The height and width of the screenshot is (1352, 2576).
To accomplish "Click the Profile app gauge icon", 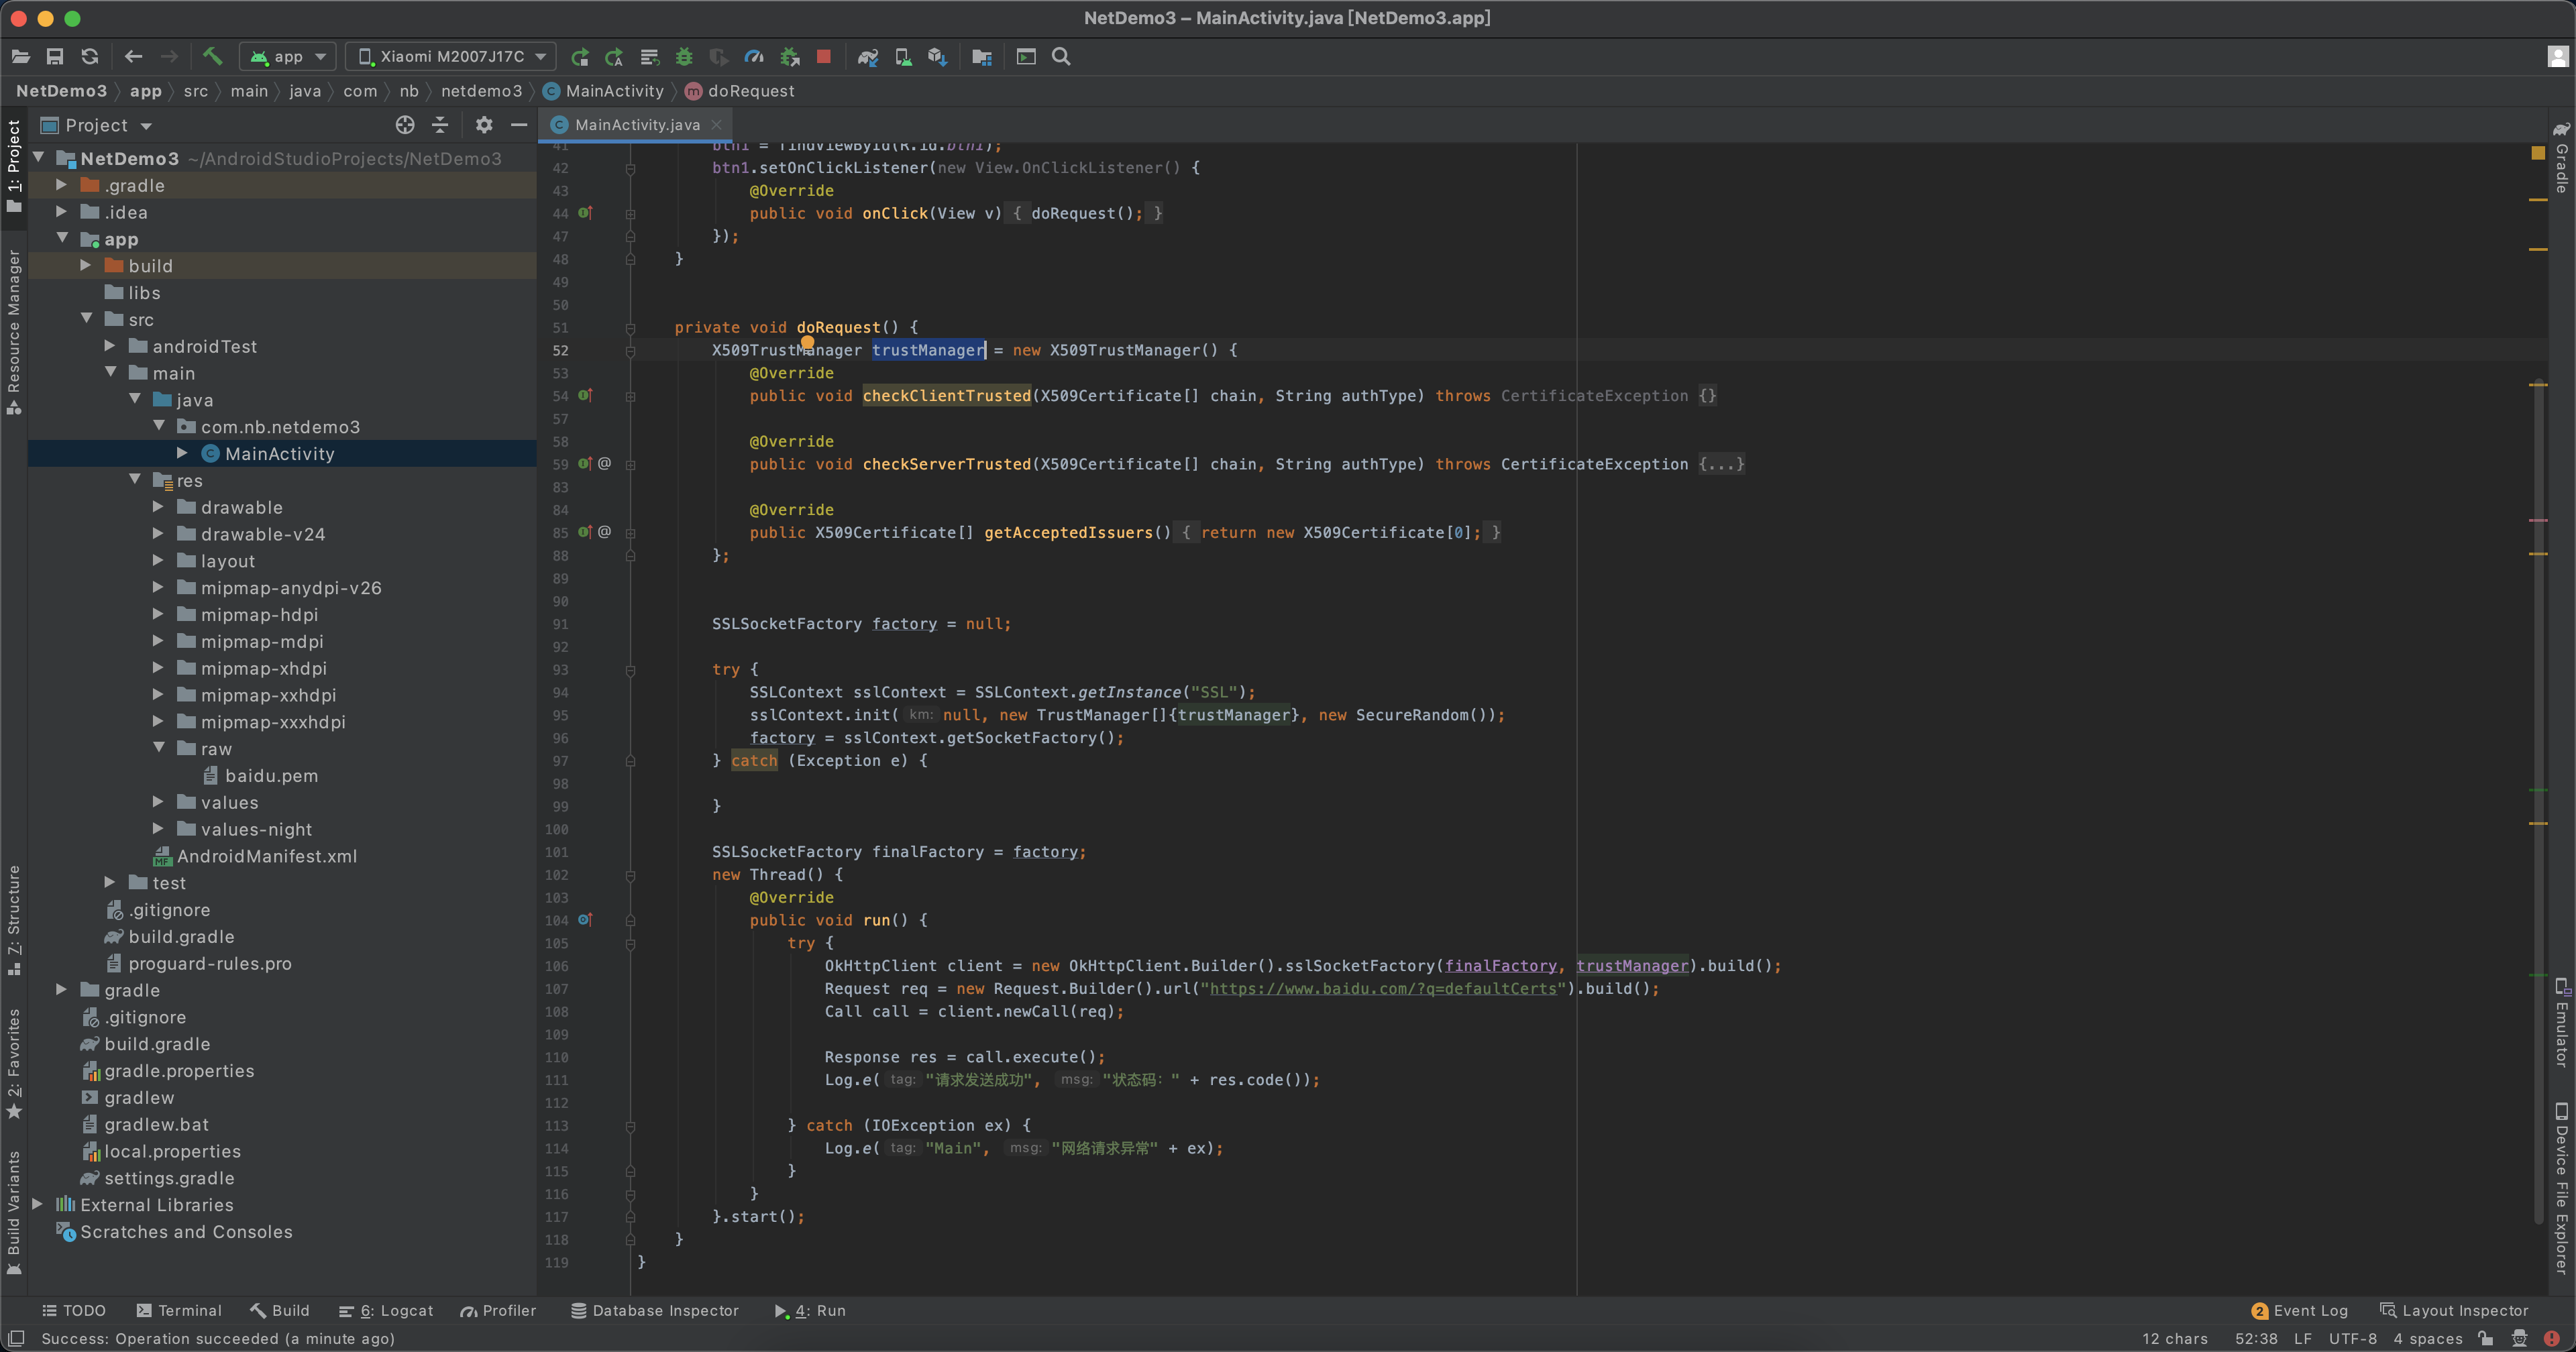I will coord(755,57).
